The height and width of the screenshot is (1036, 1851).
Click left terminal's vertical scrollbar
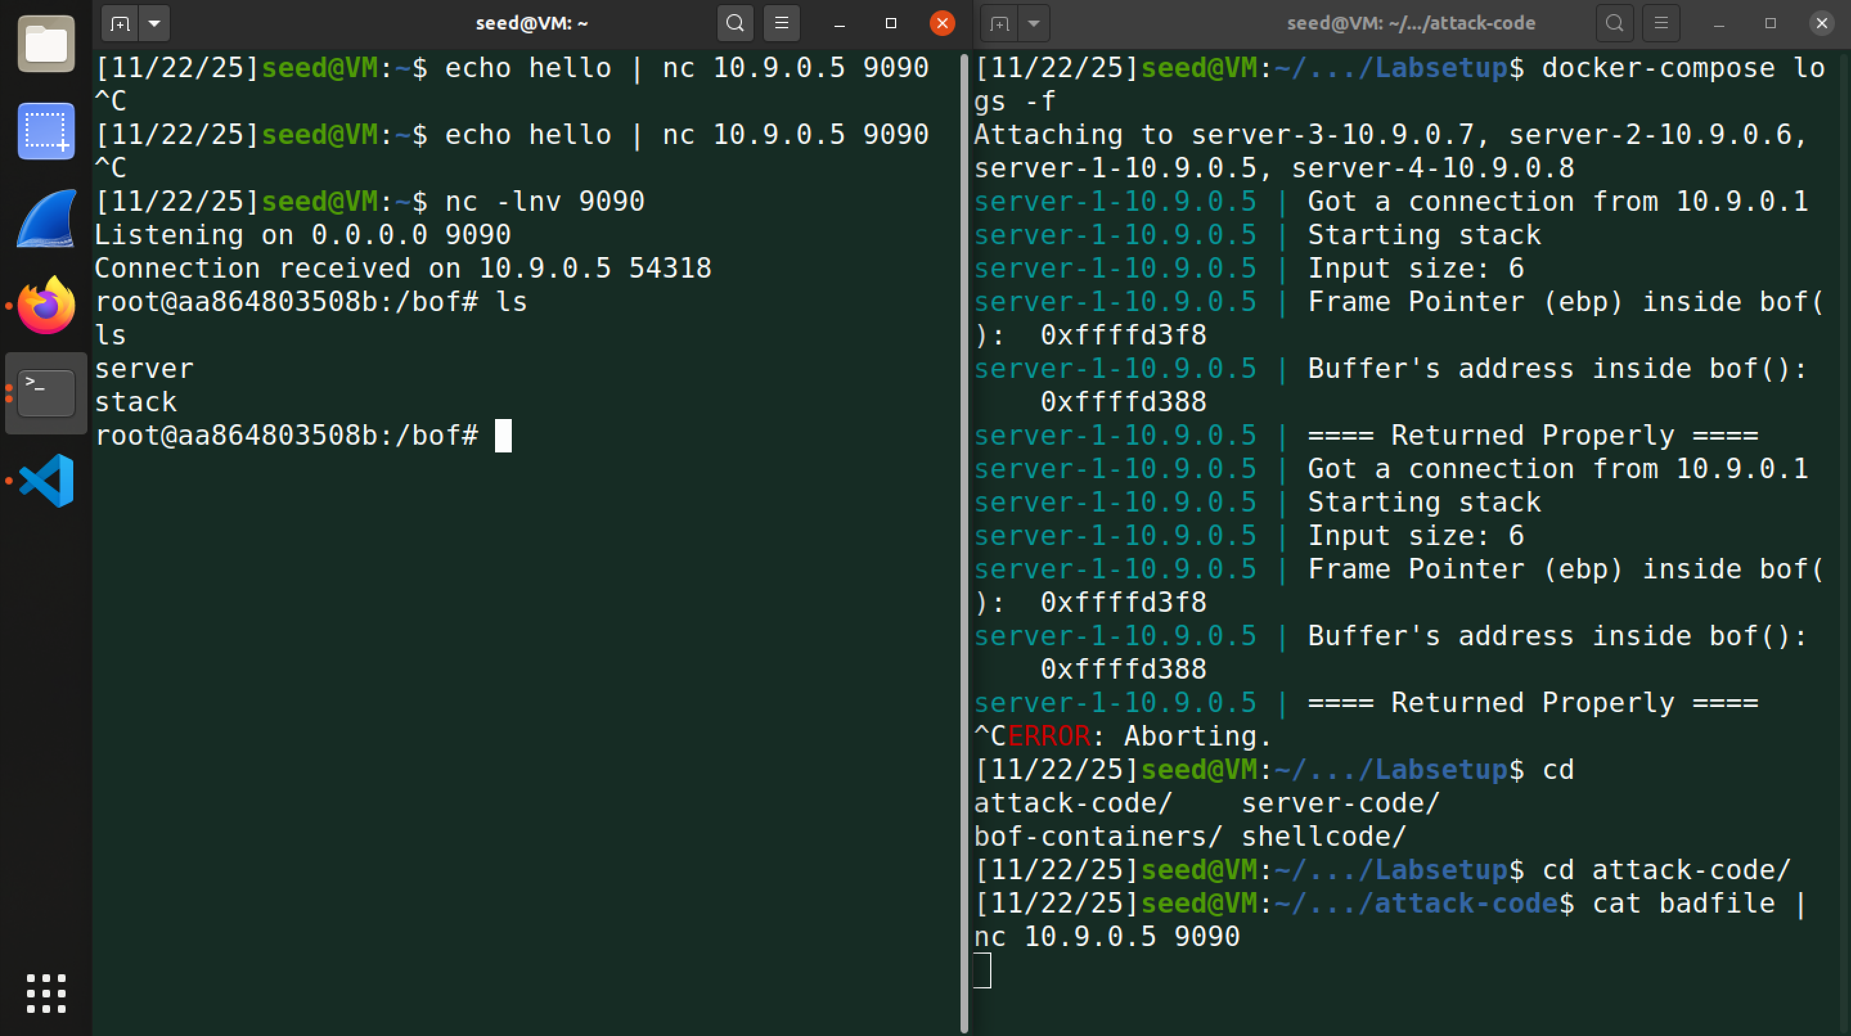click(x=964, y=539)
